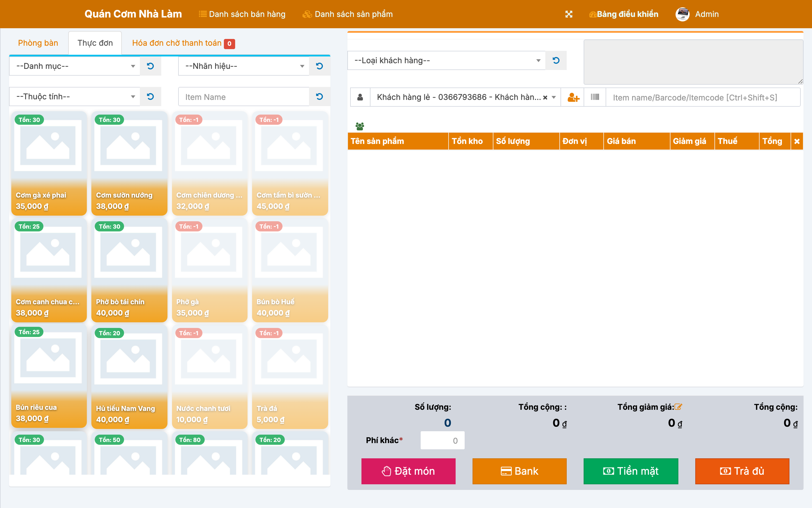This screenshot has height=508, width=812.
Task: Add Hủ tiếu Nam Vang to order
Action: [x=129, y=377]
